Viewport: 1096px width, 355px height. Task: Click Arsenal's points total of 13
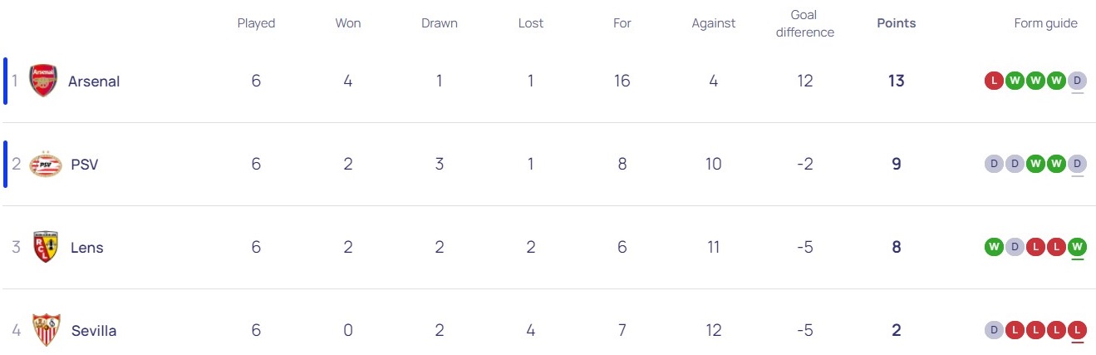point(896,81)
